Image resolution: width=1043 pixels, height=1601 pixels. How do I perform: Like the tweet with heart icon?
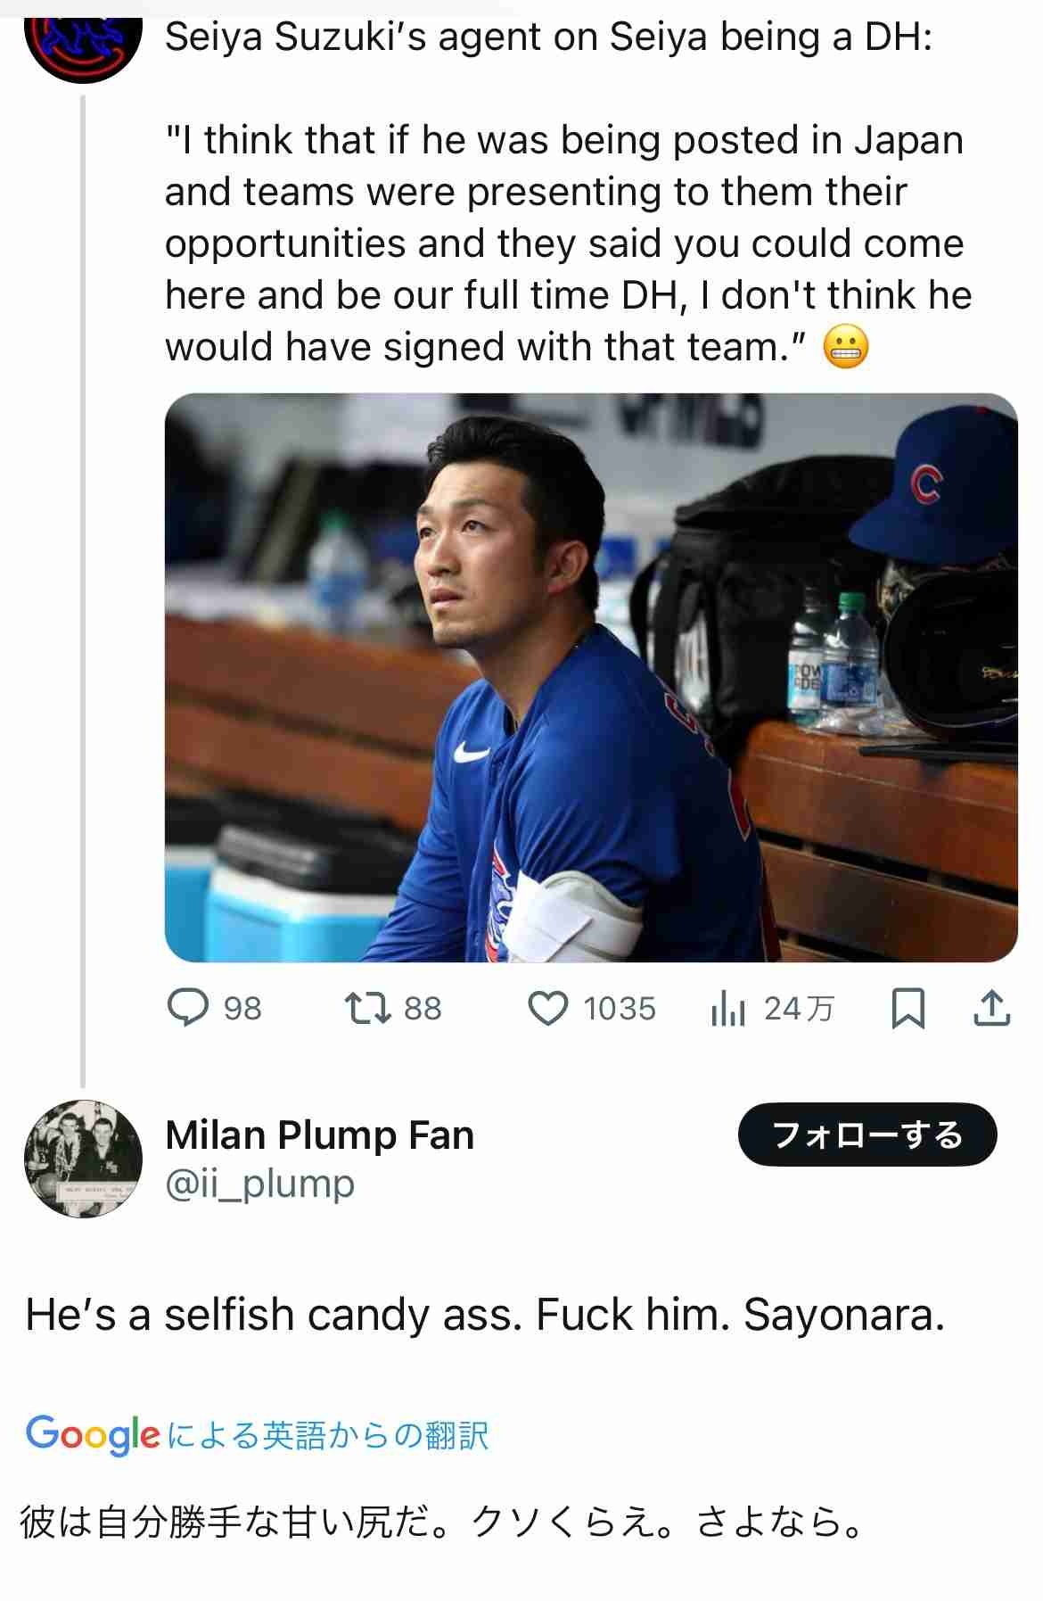click(x=547, y=1009)
